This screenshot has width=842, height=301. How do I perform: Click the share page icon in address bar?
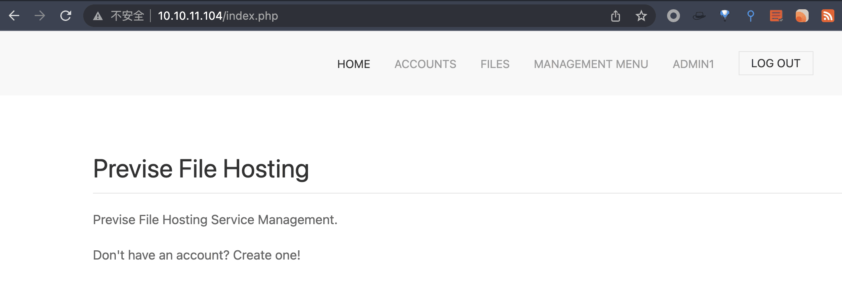pyautogui.click(x=616, y=16)
